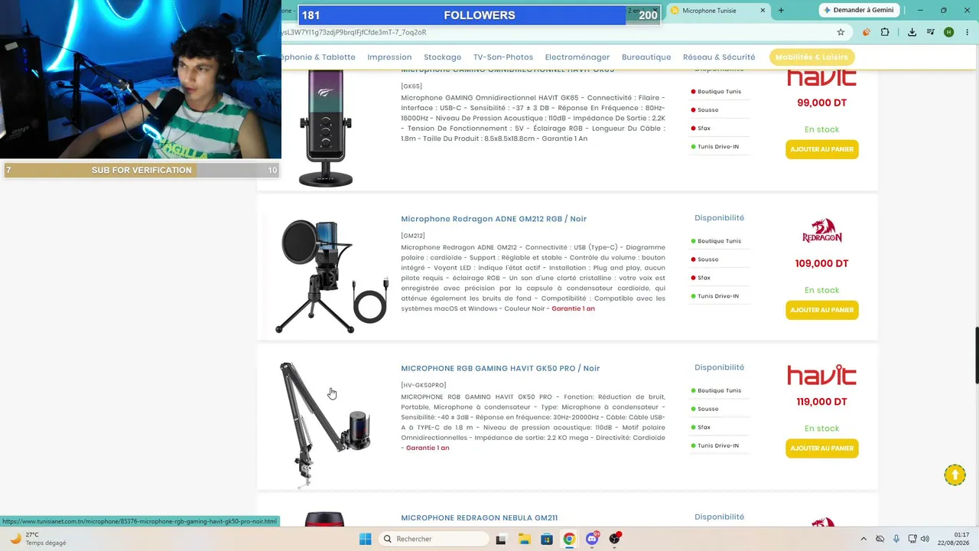This screenshot has height=551, width=979.
Task: Click the Havit logo above 99,000 DT
Action: [821, 78]
